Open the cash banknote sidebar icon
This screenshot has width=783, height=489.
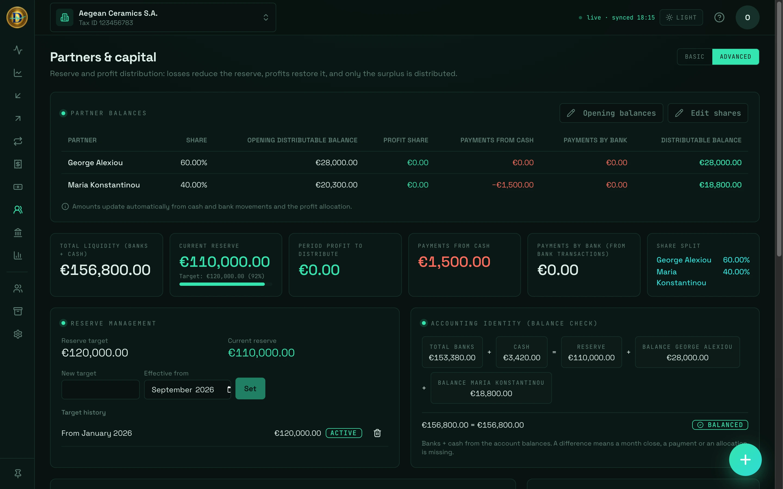(x=18, y=187)
